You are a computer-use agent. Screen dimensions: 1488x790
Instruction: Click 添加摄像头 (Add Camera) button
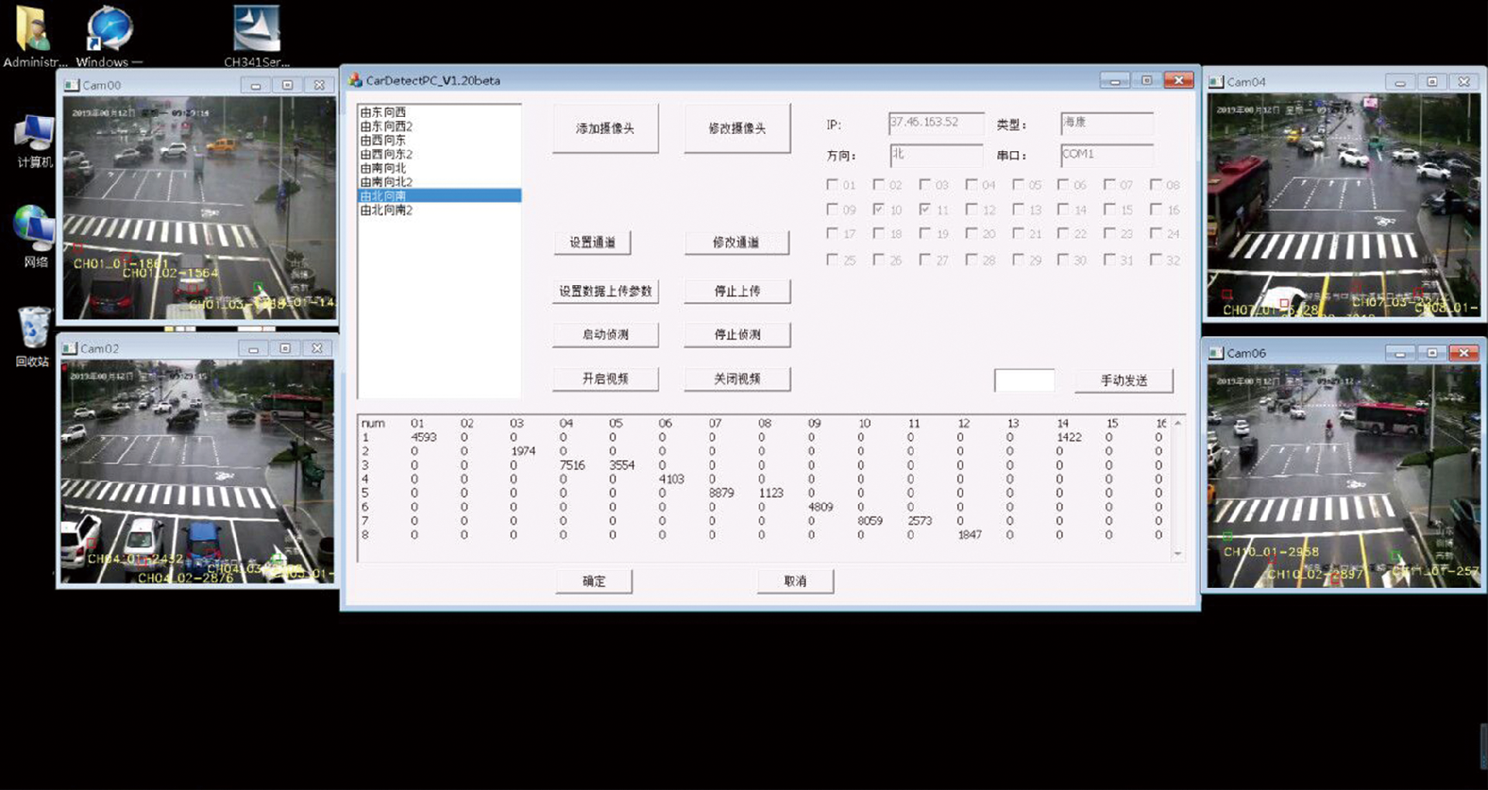tap(605, 128)
